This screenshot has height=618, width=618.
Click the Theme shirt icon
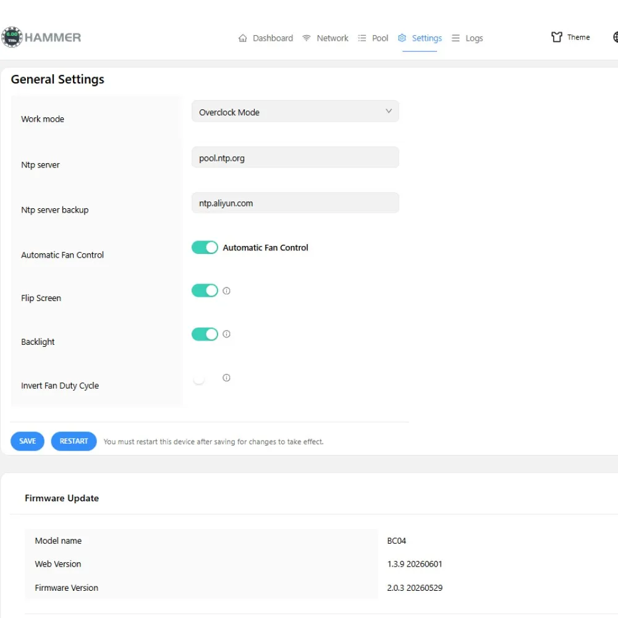(x=557, y=37)
